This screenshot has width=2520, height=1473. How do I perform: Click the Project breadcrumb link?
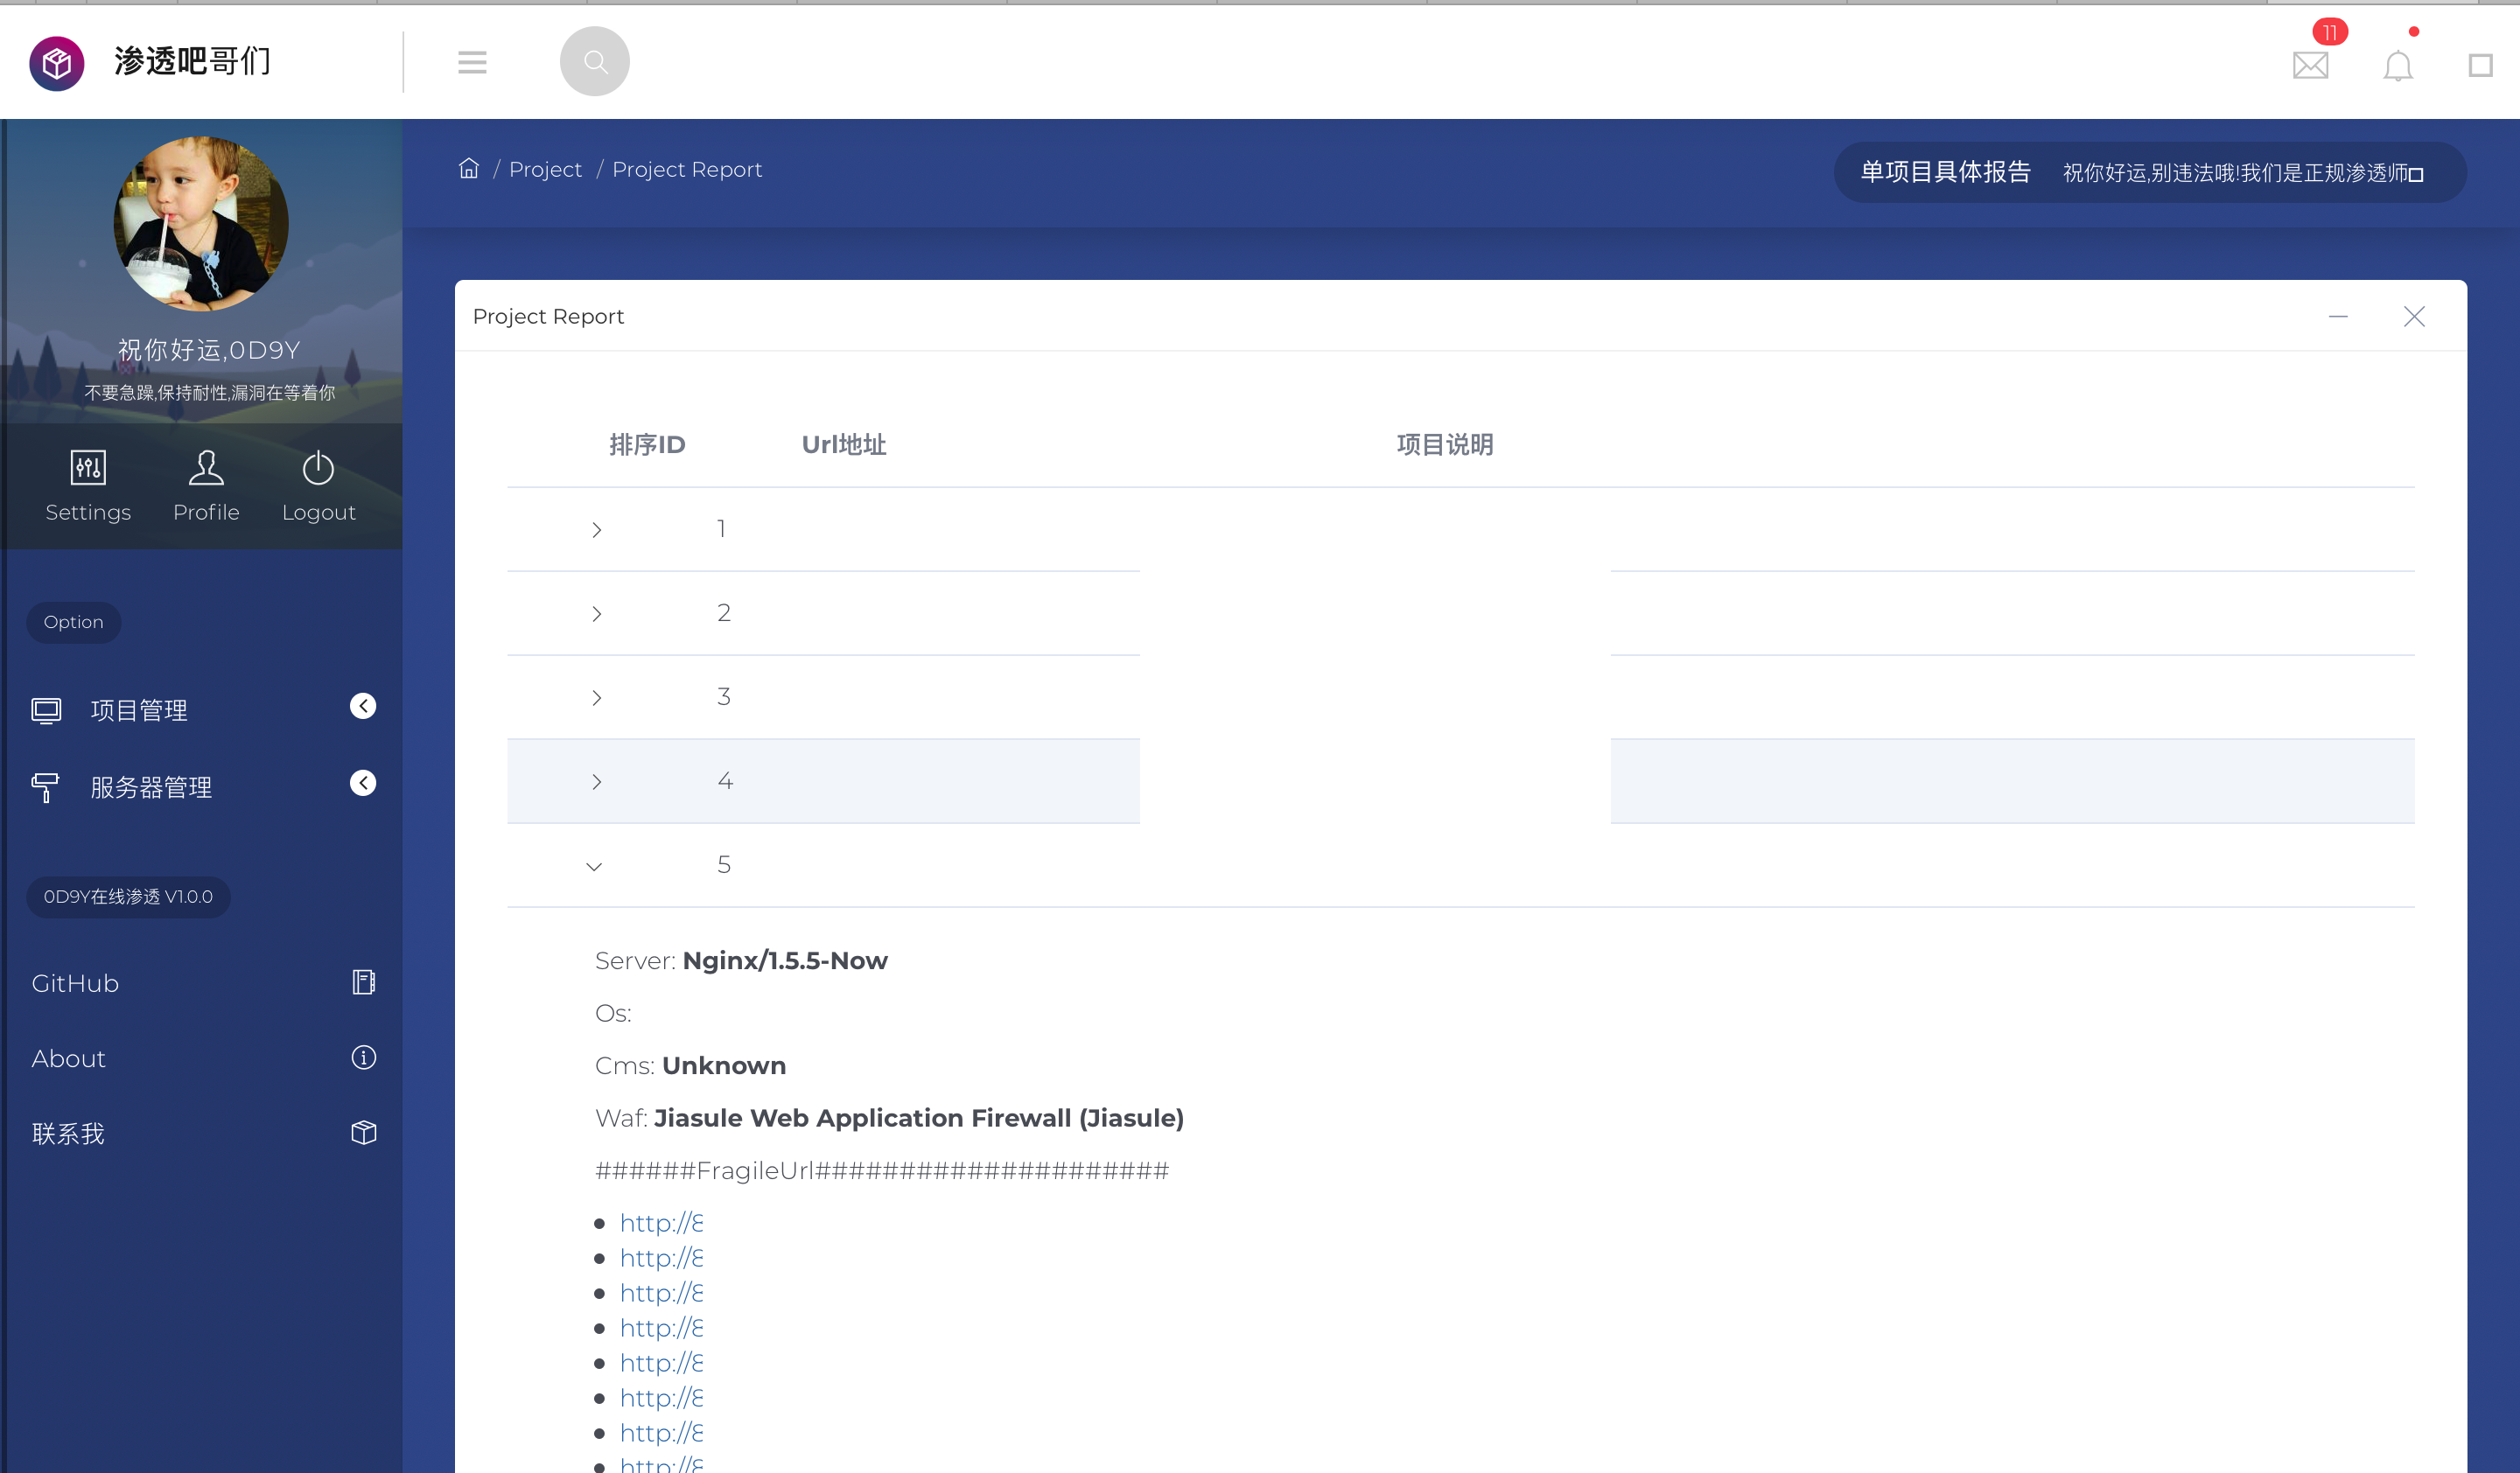[545, 169]
